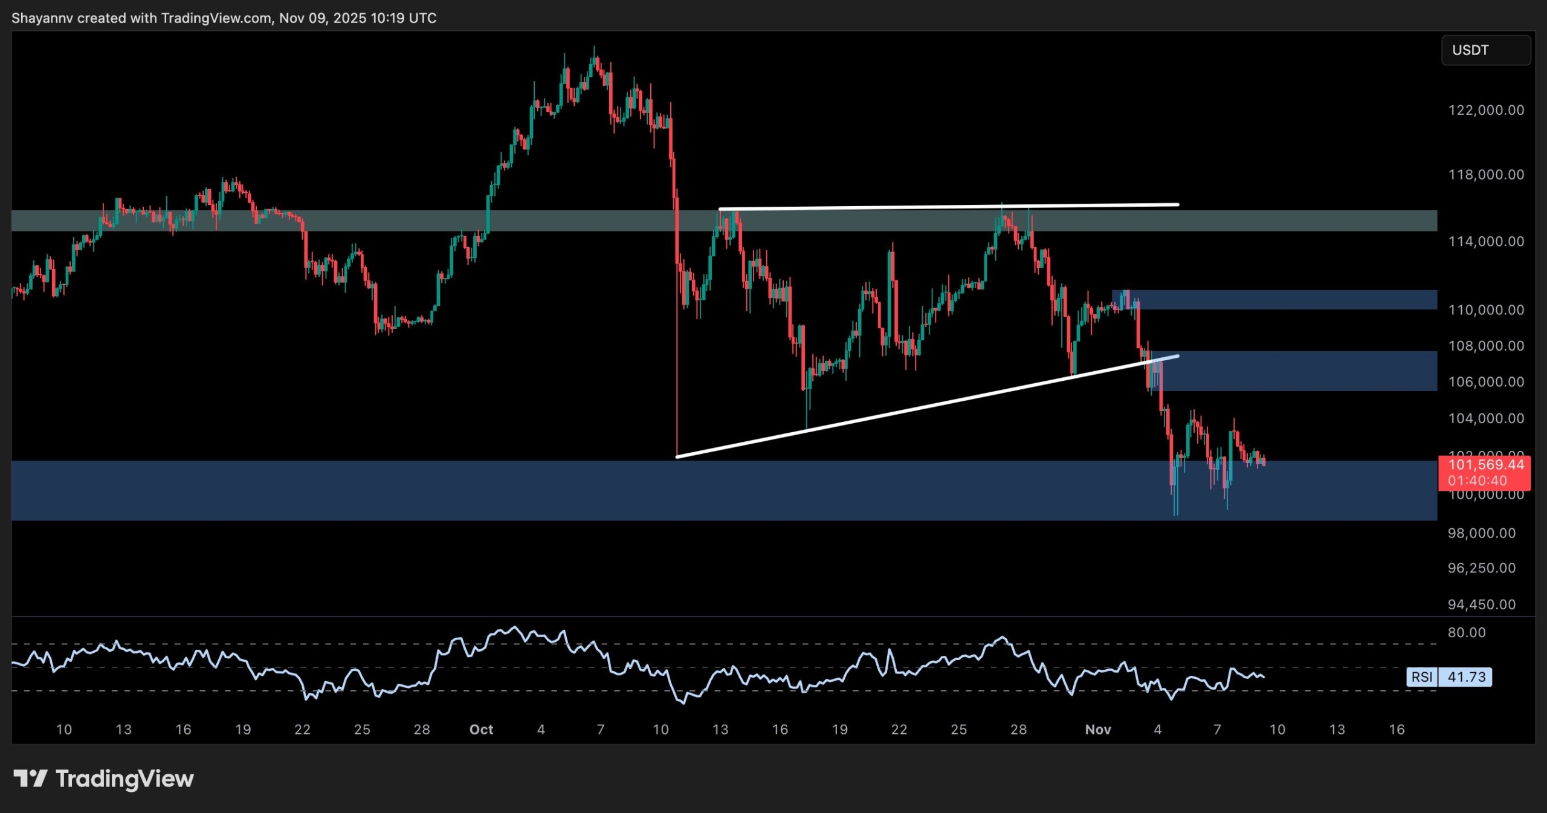Click the 118,000.00 price axis label

pos(1486,175)
